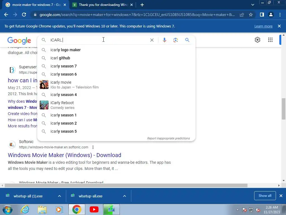The width and height of the screenshot is (286, 215).
Task: Close the downloads shelf
Action: [x=281, y=196]
